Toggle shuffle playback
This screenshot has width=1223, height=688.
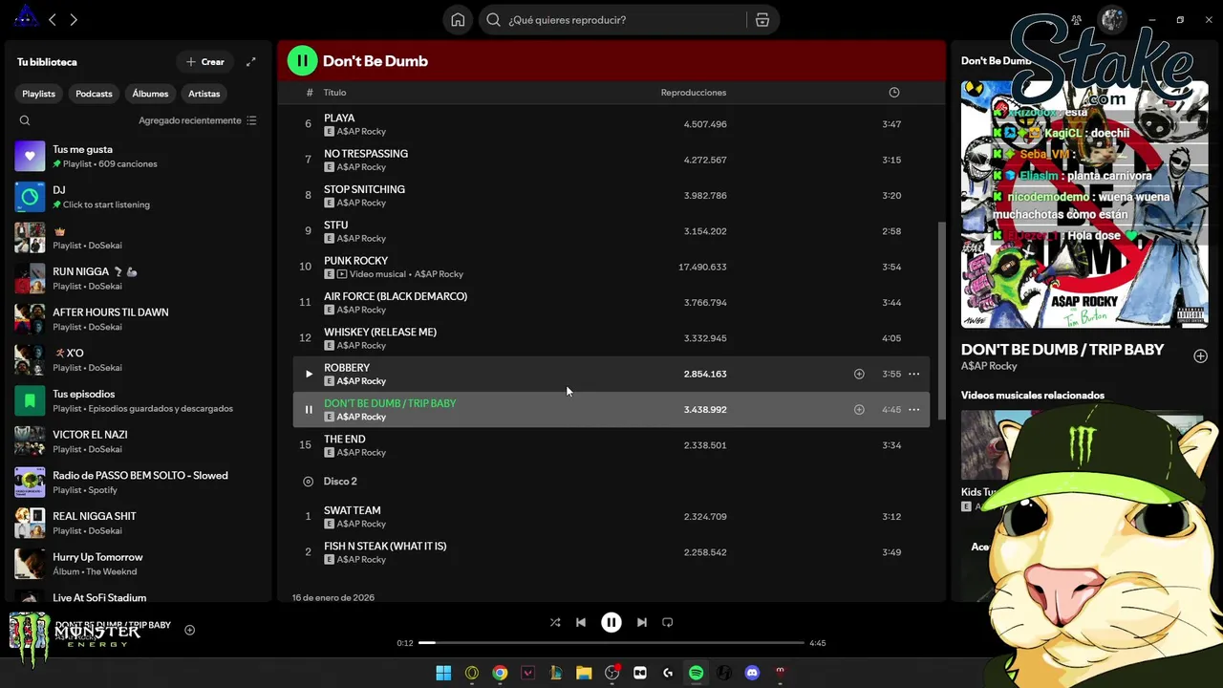[555, 622]
